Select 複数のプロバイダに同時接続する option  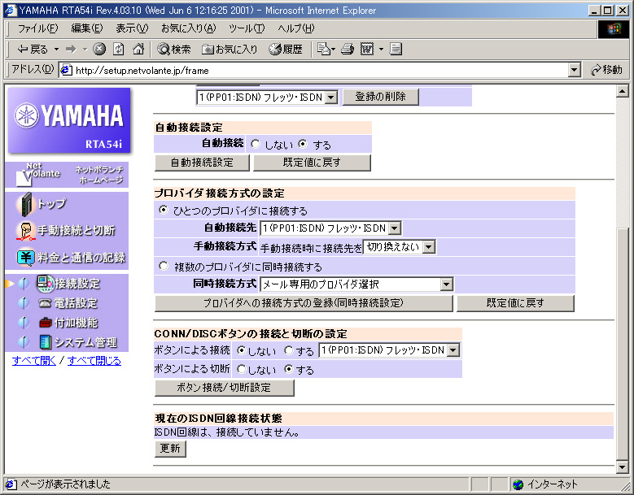click(x=164, y=266)
